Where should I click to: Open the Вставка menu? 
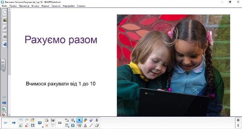point(35,6)
